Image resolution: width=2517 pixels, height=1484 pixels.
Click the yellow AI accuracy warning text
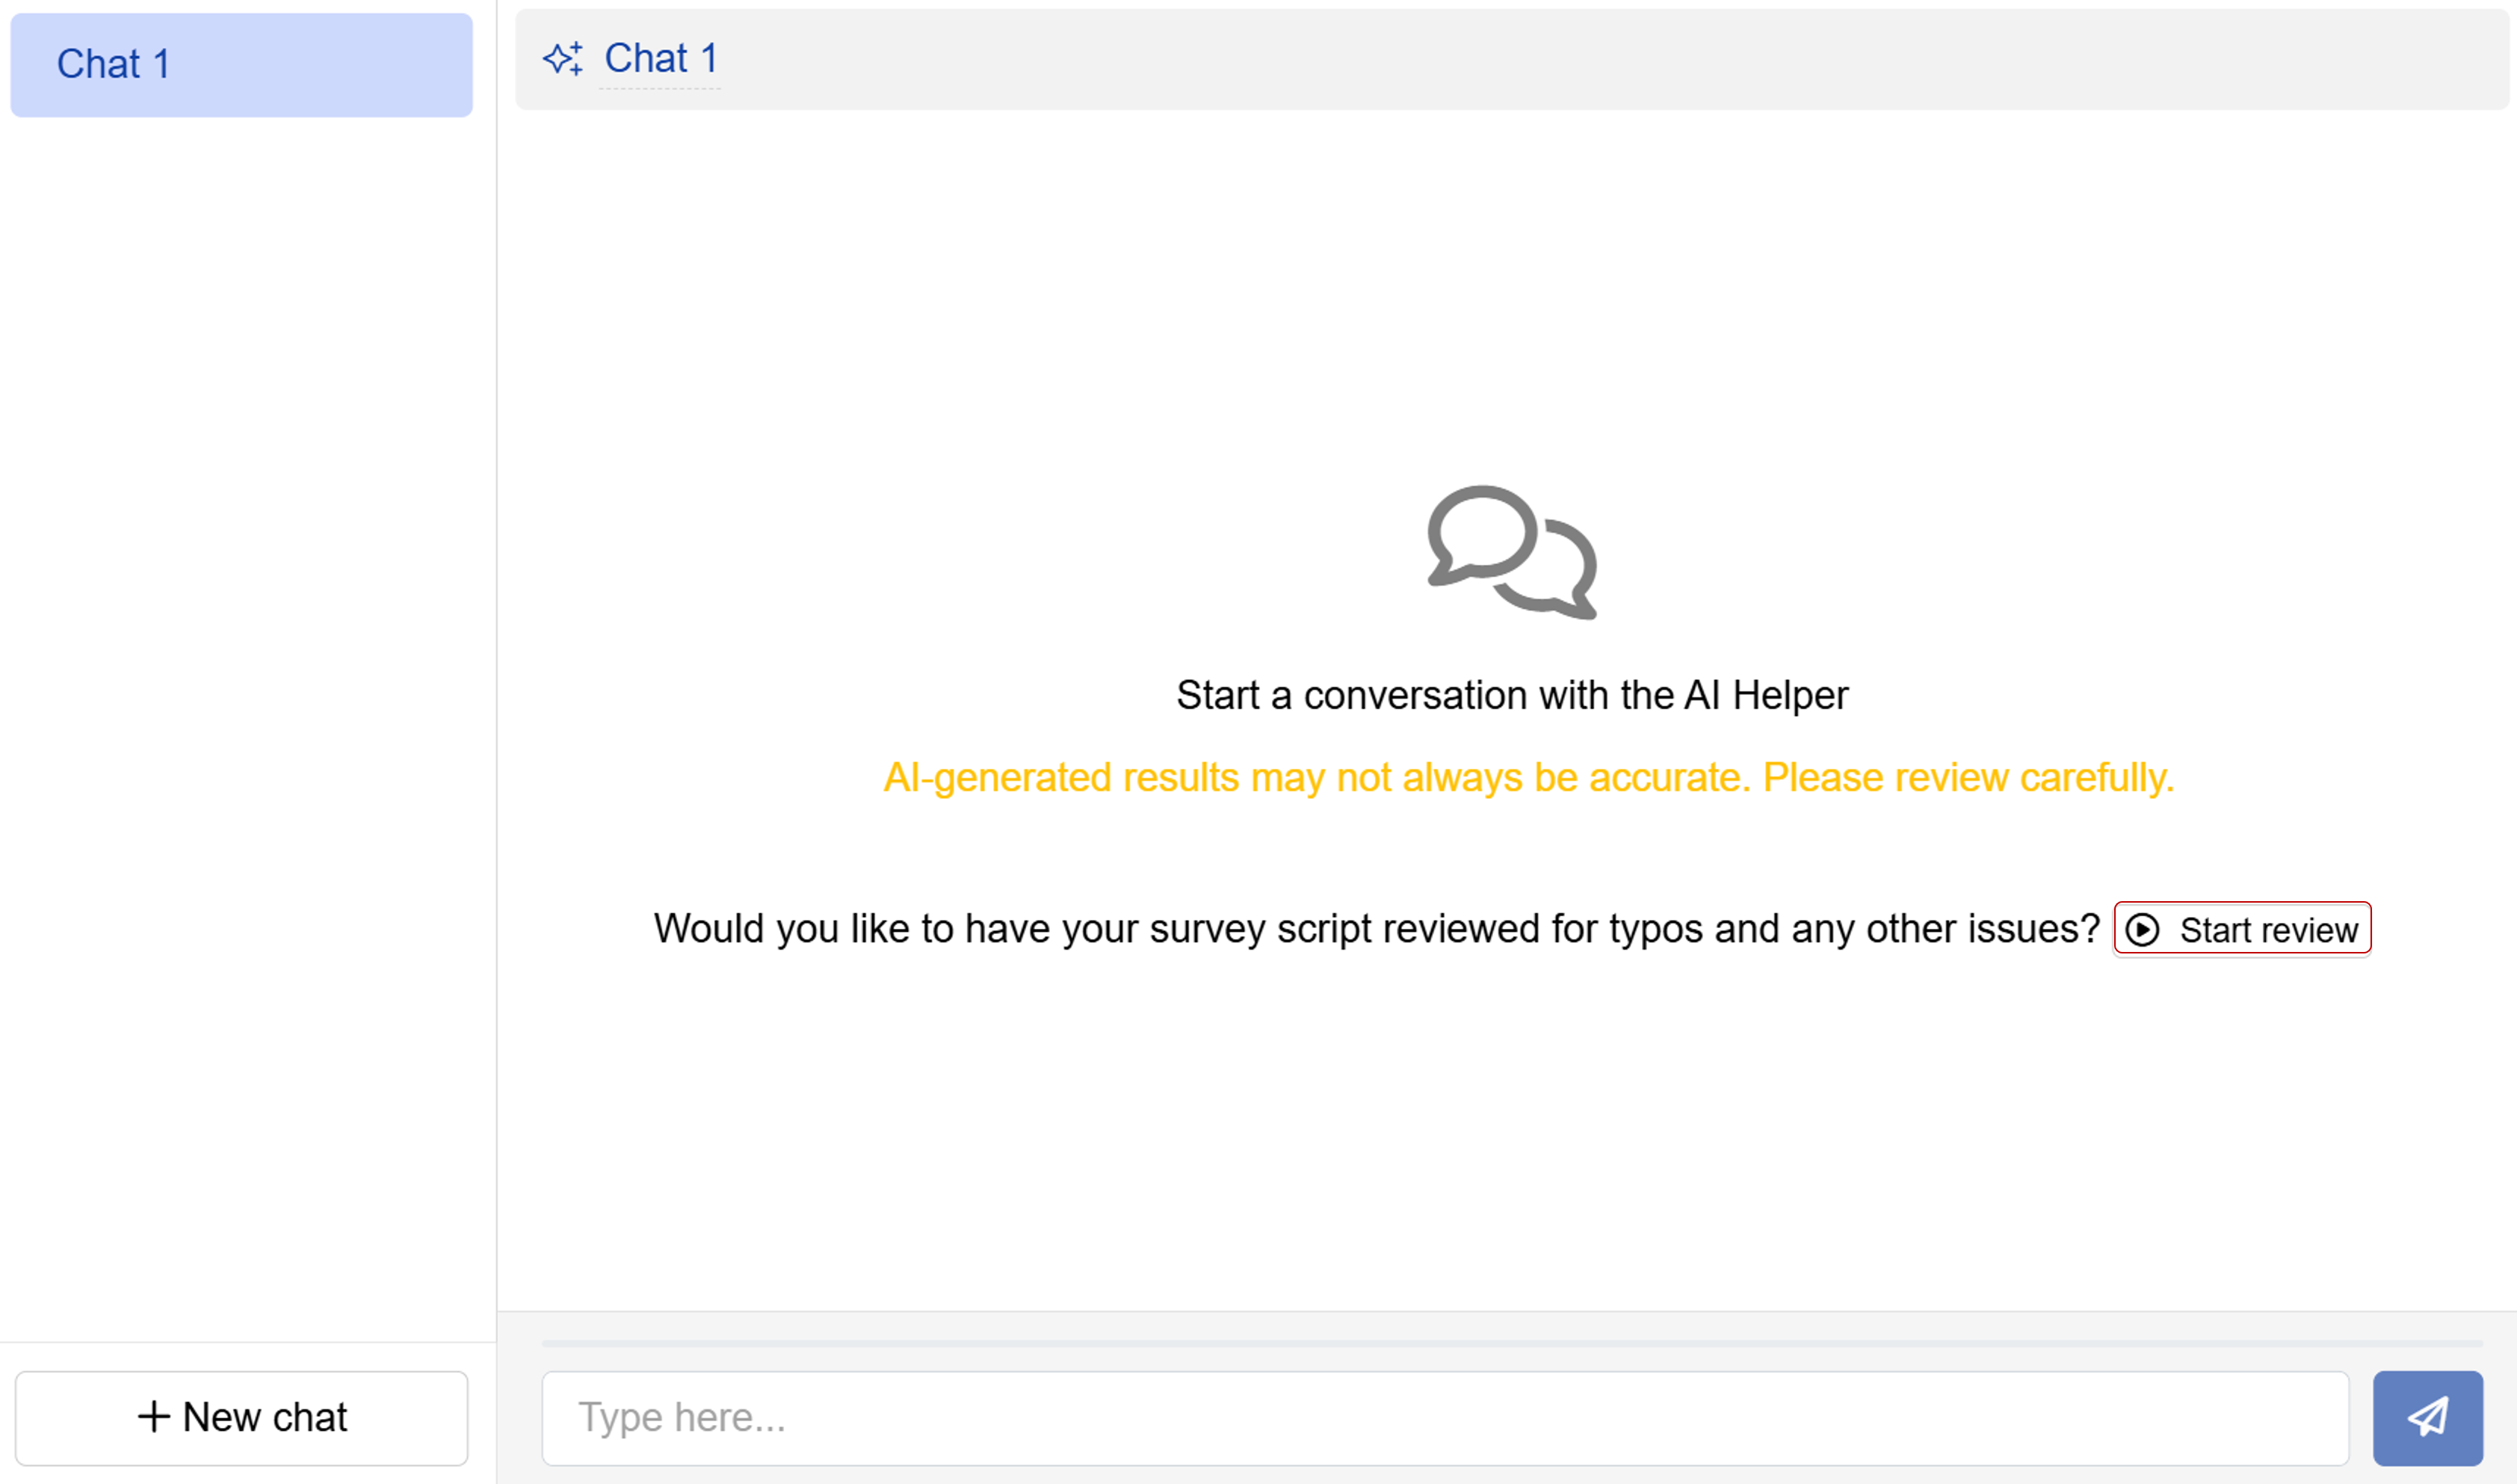1528,778
